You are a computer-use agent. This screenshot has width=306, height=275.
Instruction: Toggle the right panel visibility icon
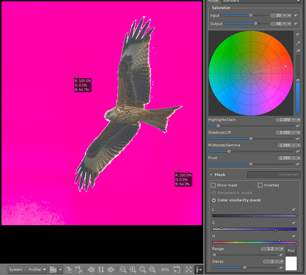click(199, 270)
